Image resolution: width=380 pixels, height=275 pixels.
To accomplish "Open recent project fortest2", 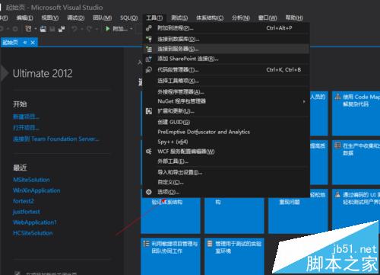I will point(24,201).
